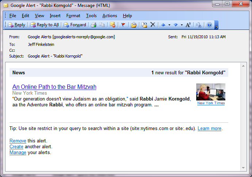Click Reply to All in the toolbar
Screen dimensions: 252x177
44,25
